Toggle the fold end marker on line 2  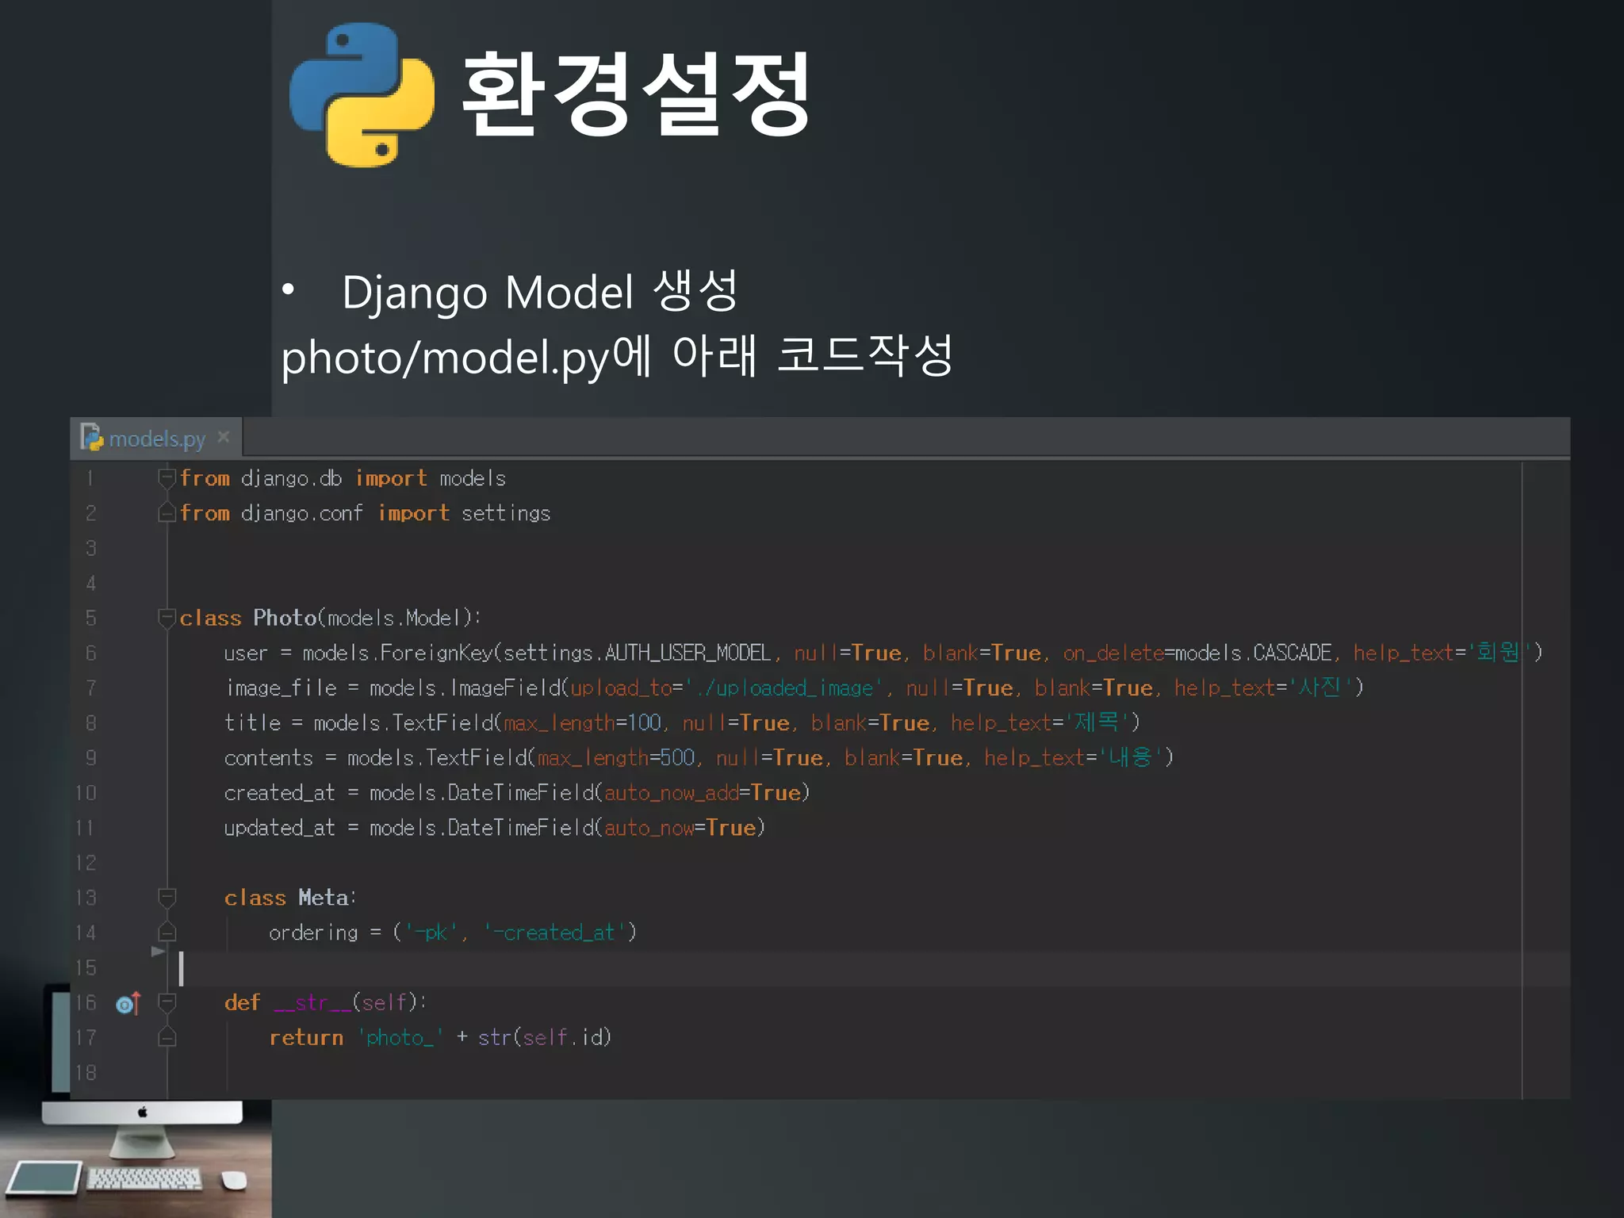[167, 512]
